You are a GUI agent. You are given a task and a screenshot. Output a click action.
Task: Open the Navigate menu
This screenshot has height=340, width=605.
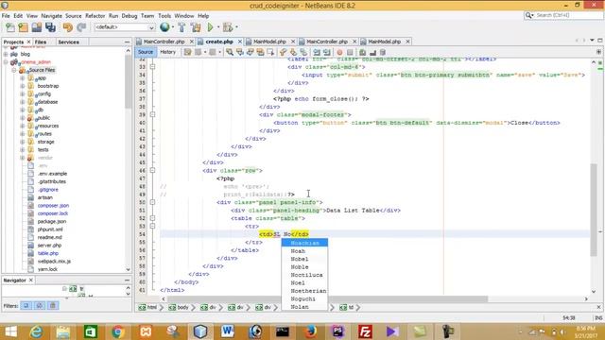tap(52, 16)
